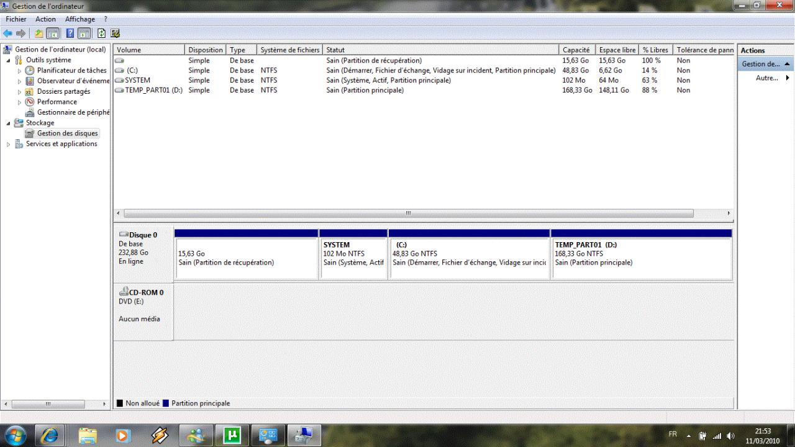Screen dimensions: 795x447
Task: Collapse the Stockage tree node
Action: pyautogui.click(x=8, y=123)
